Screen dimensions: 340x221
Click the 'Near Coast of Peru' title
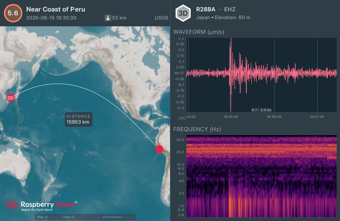(x=56, y=9)
